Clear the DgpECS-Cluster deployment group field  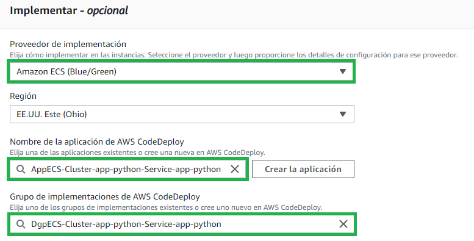click(343, 224)
